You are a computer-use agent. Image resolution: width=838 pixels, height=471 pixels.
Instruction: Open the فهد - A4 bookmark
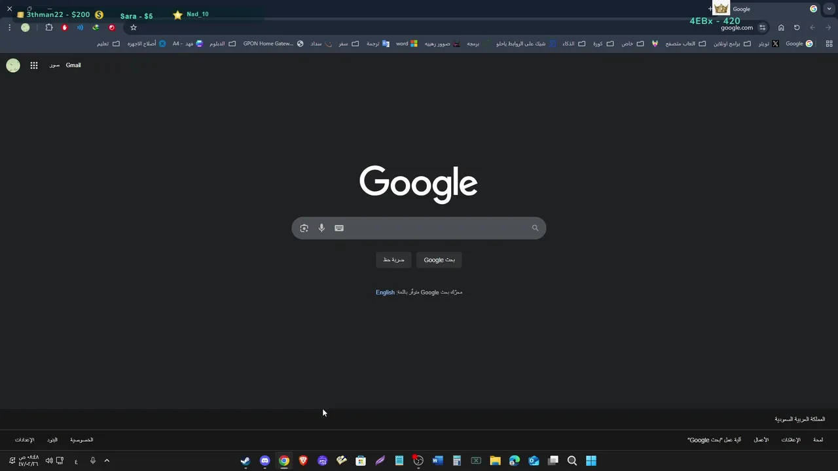(x=188, y=44)
